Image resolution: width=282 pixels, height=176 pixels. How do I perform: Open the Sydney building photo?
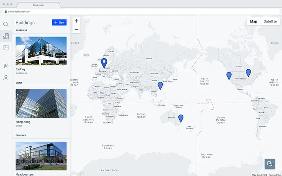point(41,51)
